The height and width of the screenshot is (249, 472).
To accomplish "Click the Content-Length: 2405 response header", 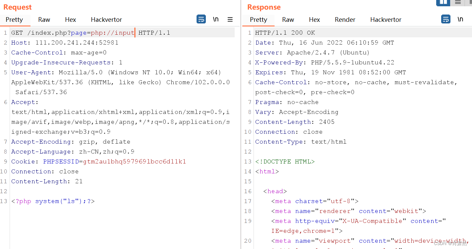I will click(x=295, y=122).
